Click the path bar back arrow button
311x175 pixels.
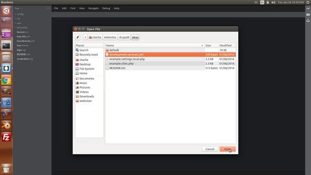[x=85, y=37]
